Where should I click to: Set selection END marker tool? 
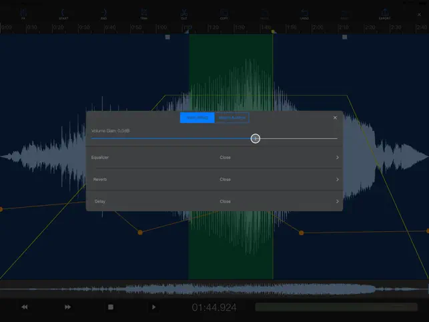pyautogui.click(x=103, y=14)
